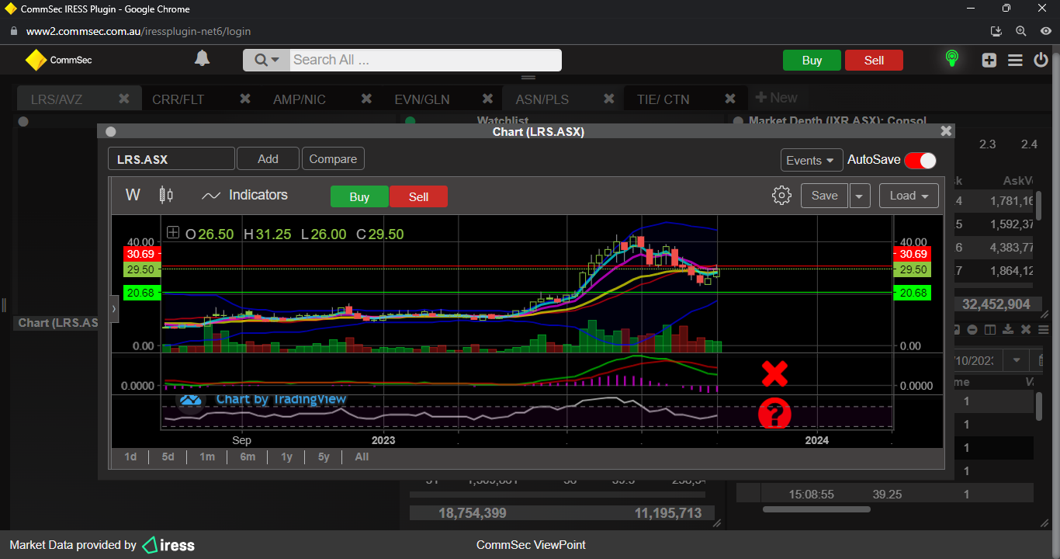Click the Sell button in chart toolbar

tap(418, 196)
